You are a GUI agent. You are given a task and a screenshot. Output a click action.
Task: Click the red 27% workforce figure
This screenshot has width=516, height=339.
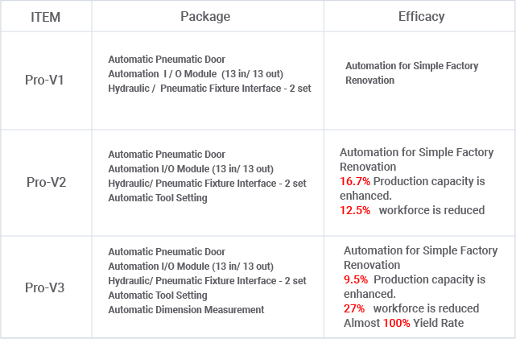(354, 308)
